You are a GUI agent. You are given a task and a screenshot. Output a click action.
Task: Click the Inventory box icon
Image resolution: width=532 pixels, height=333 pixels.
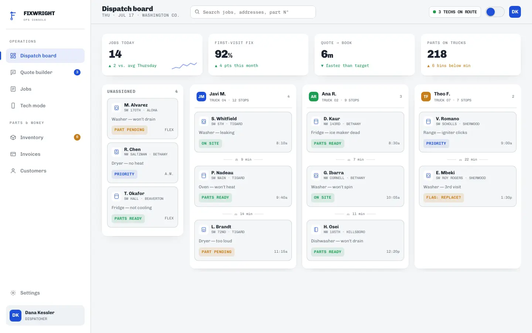[x=13, y=138]
